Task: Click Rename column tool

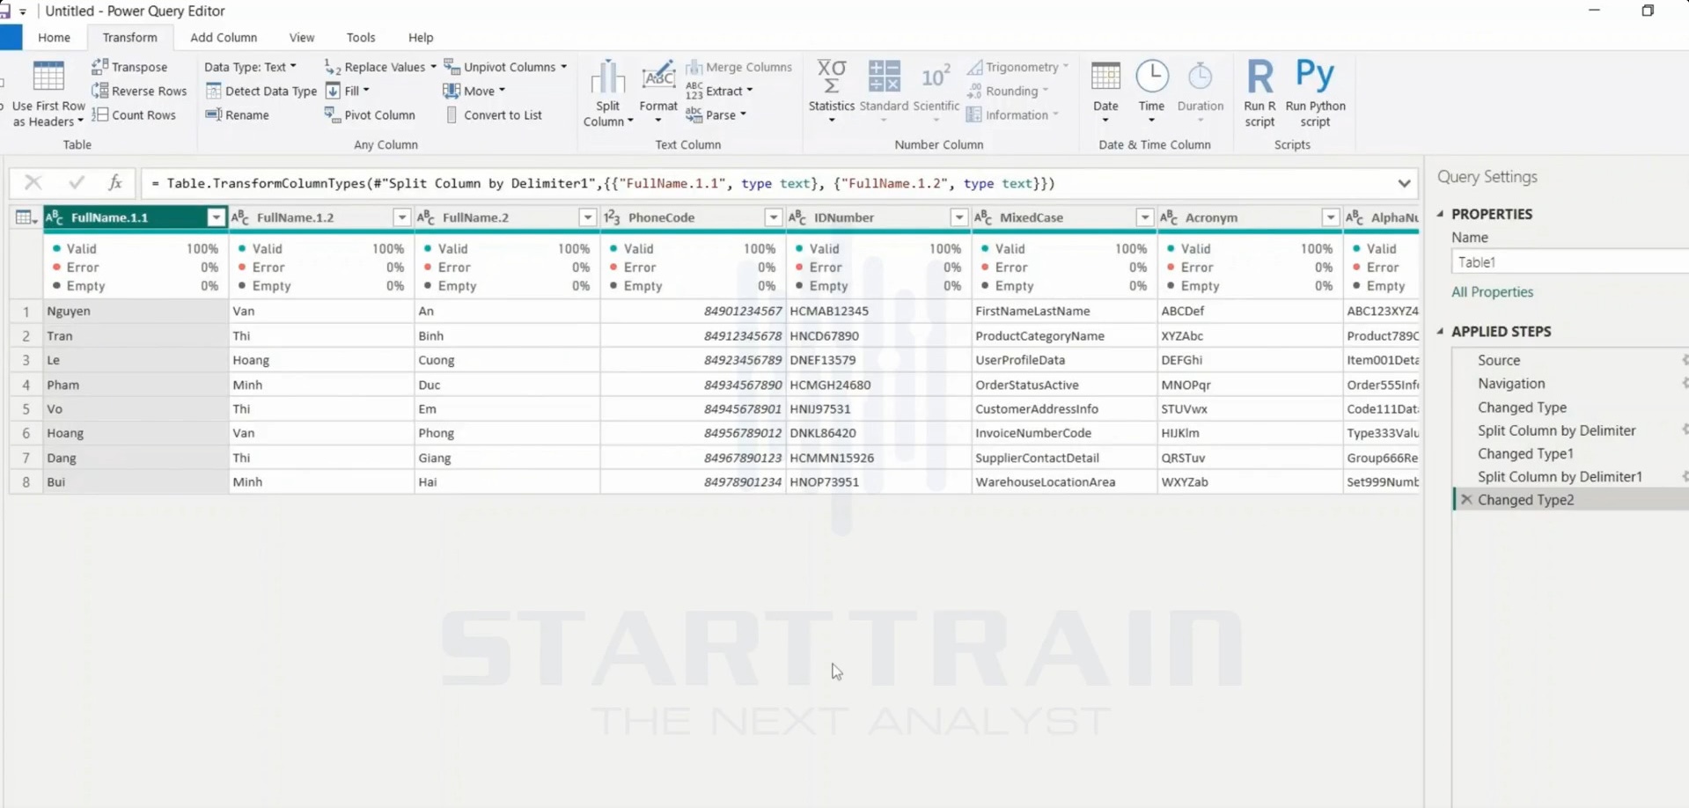Action: pos(237,114)
